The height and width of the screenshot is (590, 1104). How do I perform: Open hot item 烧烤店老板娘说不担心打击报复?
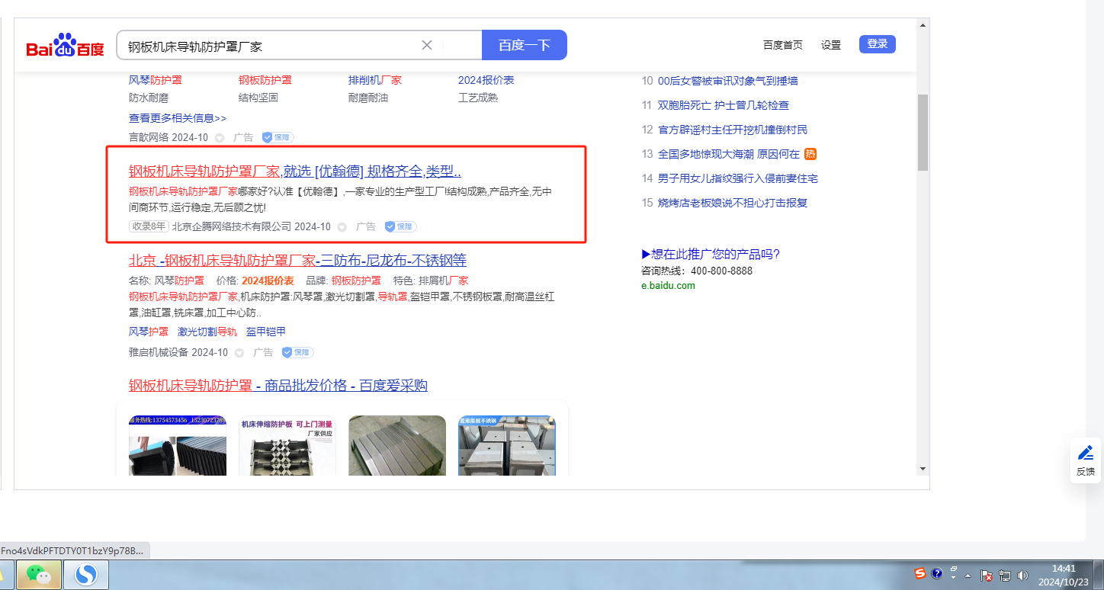[x=732, y=203]
